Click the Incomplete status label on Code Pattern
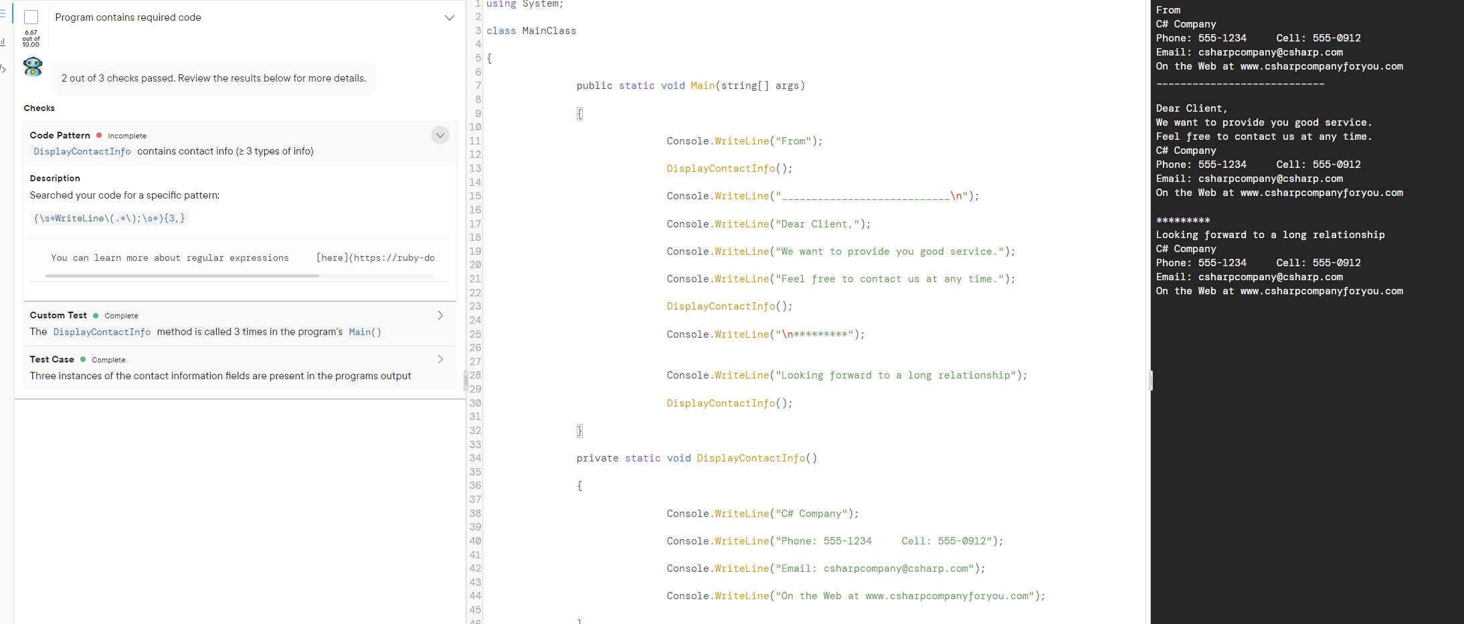1464x624 pixels. (127, 136)
